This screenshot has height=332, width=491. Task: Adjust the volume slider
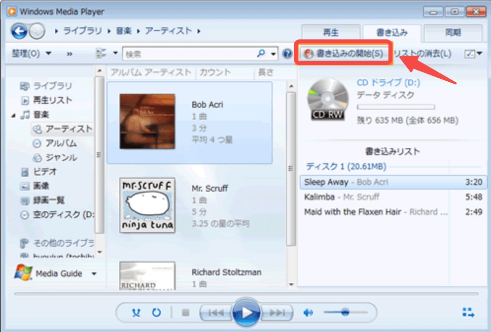coord(346,312)
